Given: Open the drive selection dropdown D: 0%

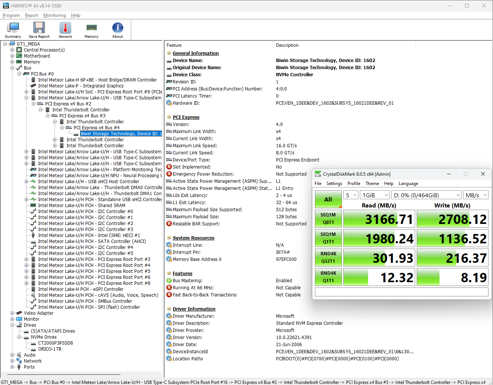Looking at the screenshot, I should [426, 195].
